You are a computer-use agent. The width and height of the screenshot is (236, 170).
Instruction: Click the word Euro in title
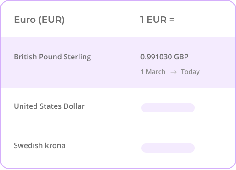coord(25,20)
